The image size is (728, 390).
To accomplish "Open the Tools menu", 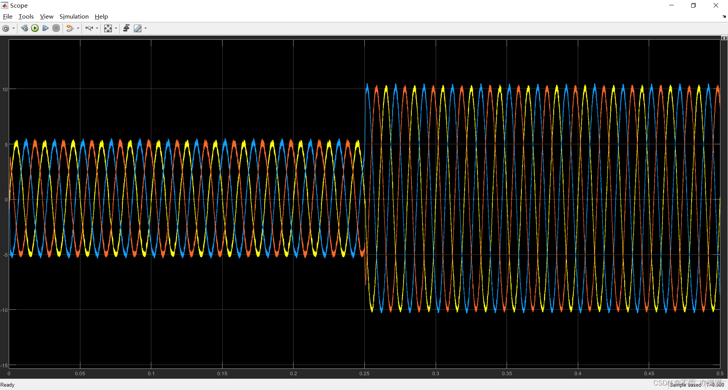I will (x=26, y=17).
